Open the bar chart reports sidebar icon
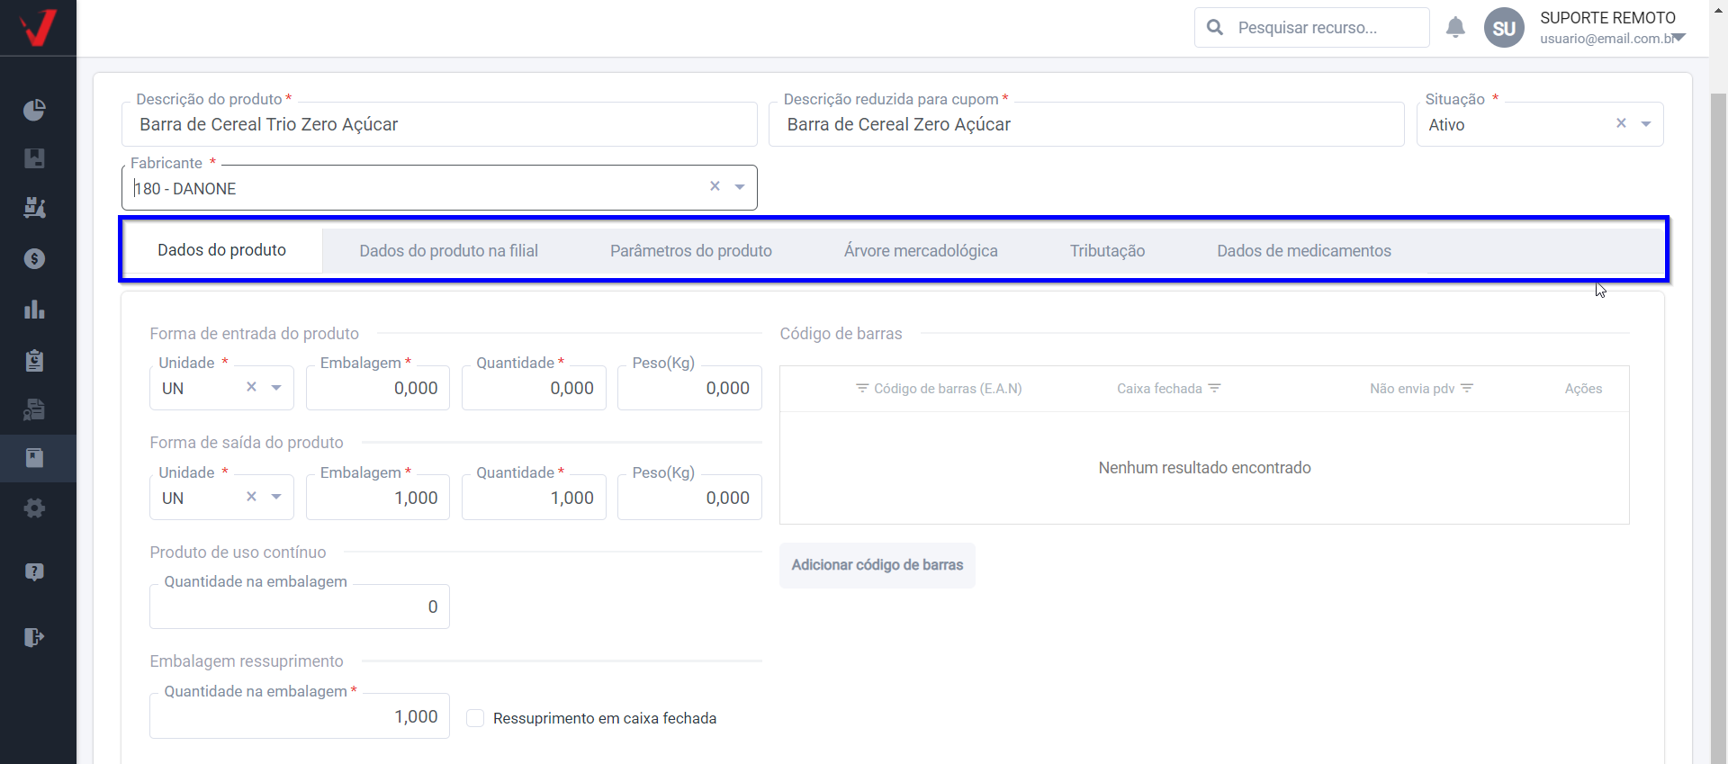The width and height of the screenshot is (1728, 764). pos(34,310)
